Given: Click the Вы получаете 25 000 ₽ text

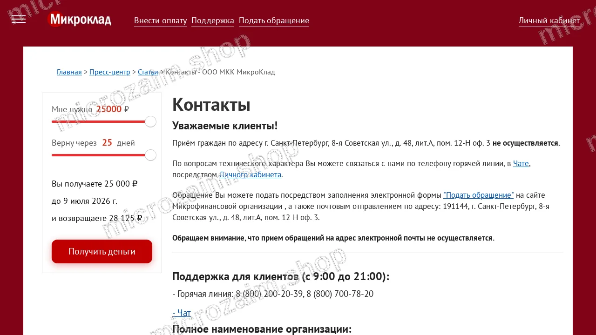Looking at the screenshot, I should click(x=95, y=184).
